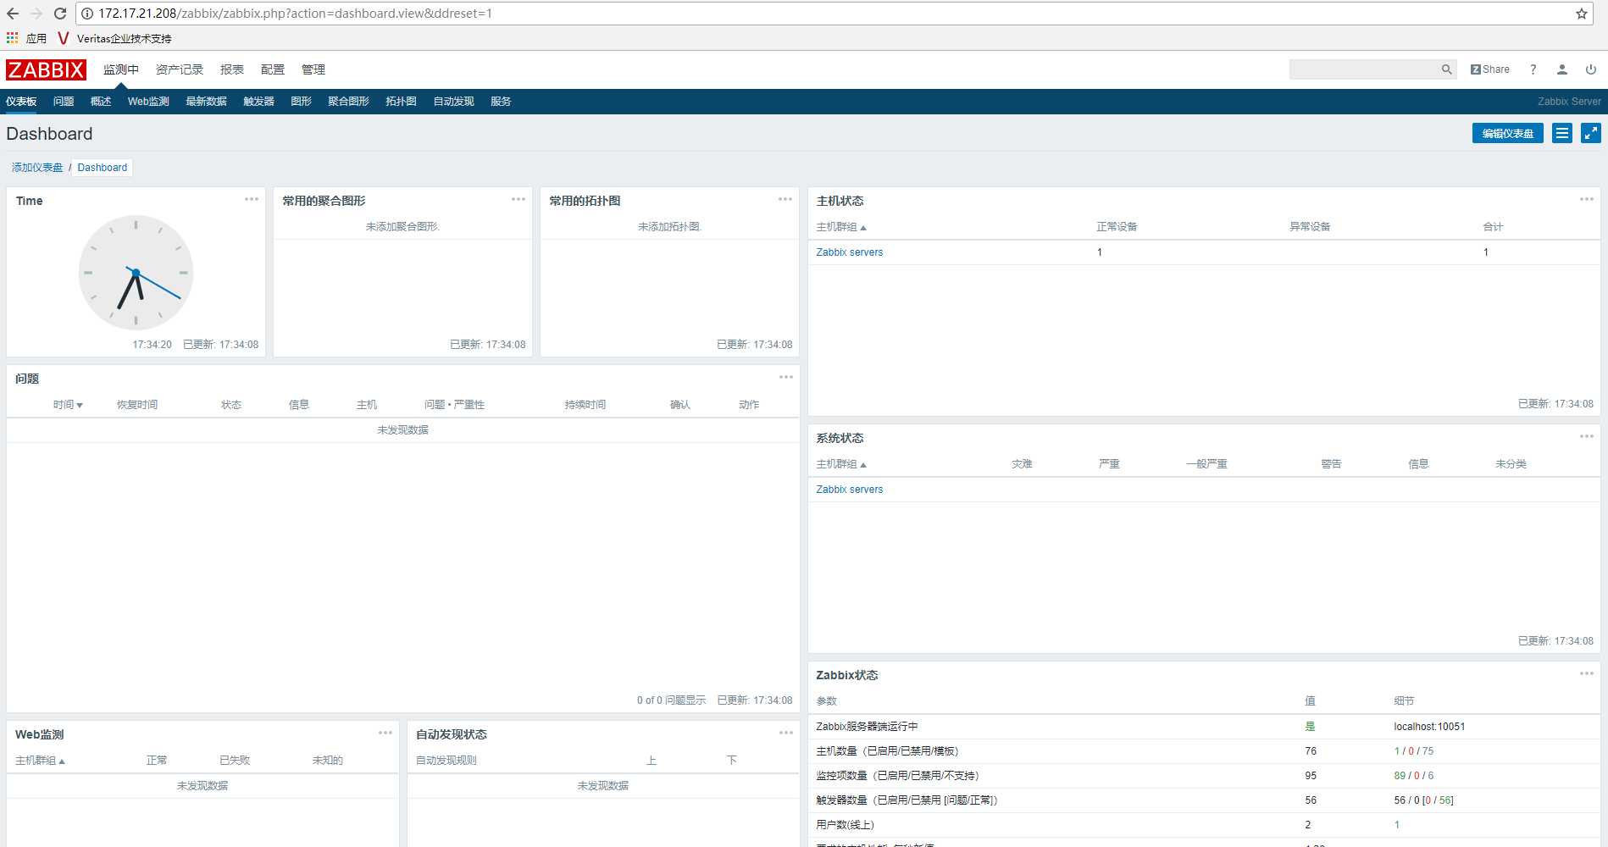The image size is (1608, 847).
Task: Click the search magnifier icon
Action: pos(1446,69)
